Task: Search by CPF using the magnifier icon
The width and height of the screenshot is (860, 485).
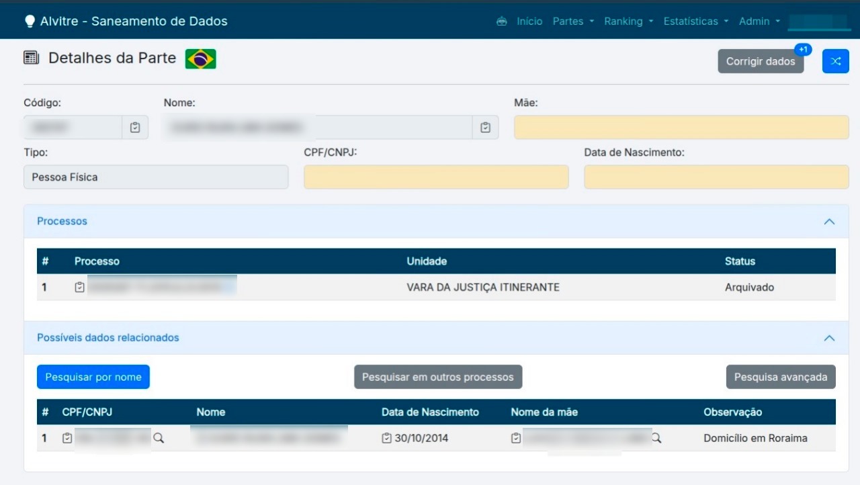Action: (159, 438)
